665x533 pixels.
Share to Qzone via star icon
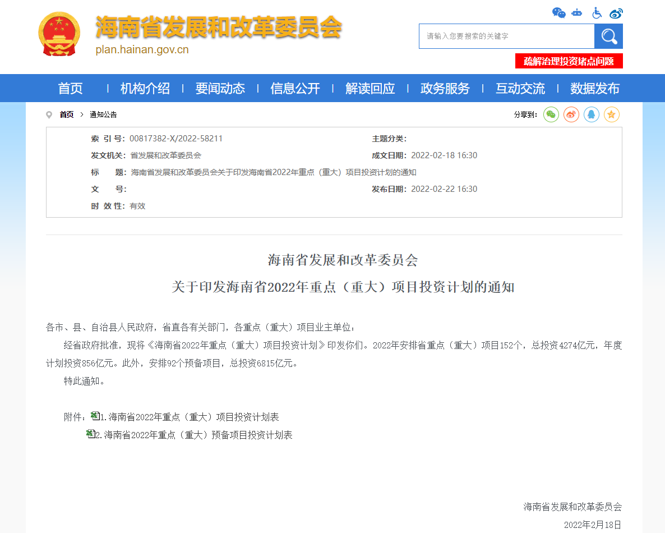point(612,114)
